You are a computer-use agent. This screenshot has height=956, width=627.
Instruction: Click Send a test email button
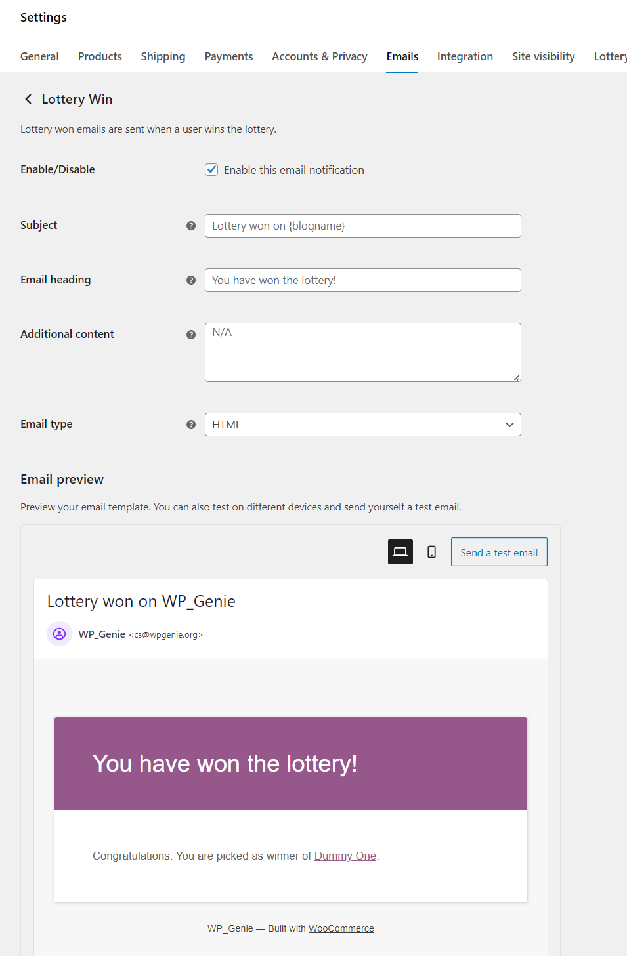[499, 552]
